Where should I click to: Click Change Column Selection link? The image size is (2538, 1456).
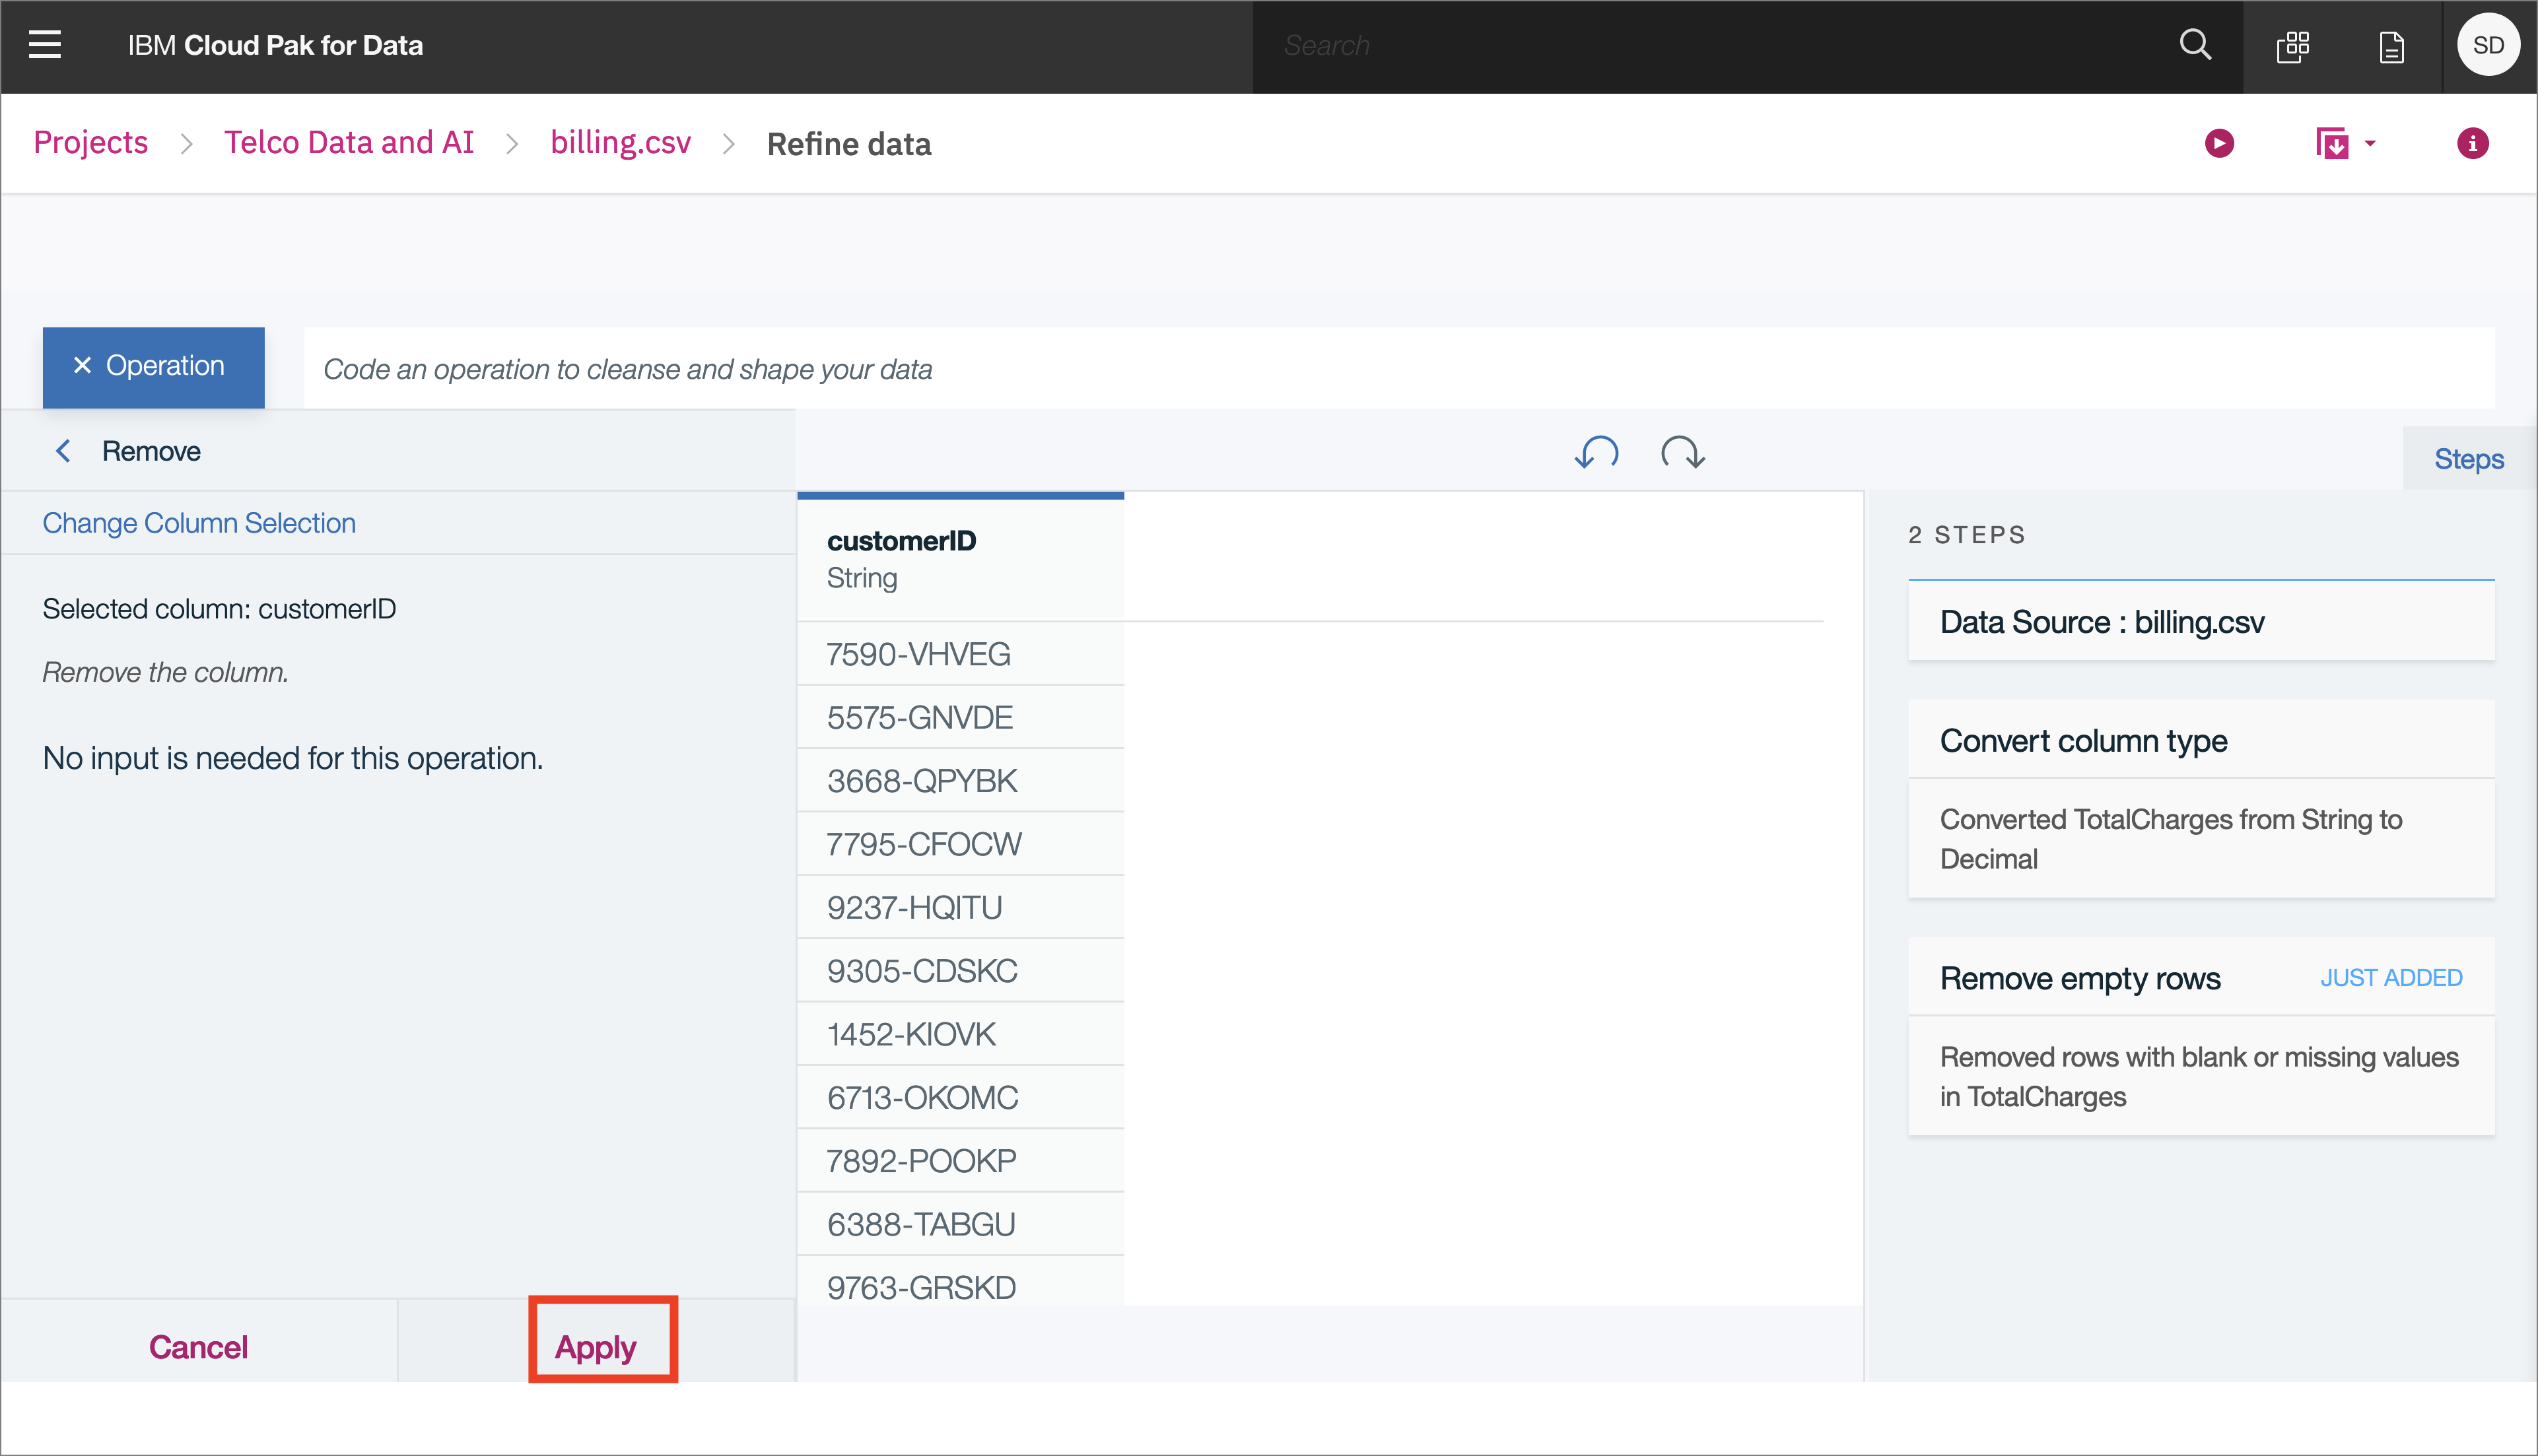click(199, 523)
